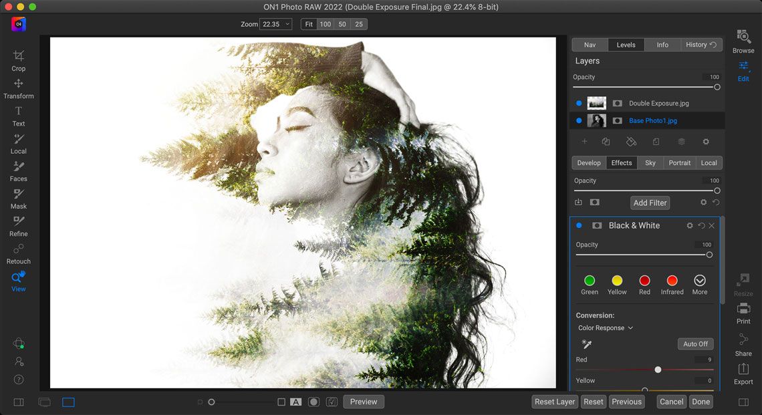The image size is (762, 415).
Task: Open the Share options
Action: coord(743,343)
